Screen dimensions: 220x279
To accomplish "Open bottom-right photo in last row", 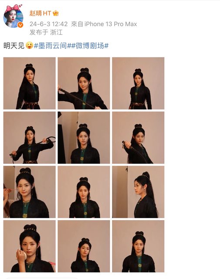I will click(x=138, y=246).
